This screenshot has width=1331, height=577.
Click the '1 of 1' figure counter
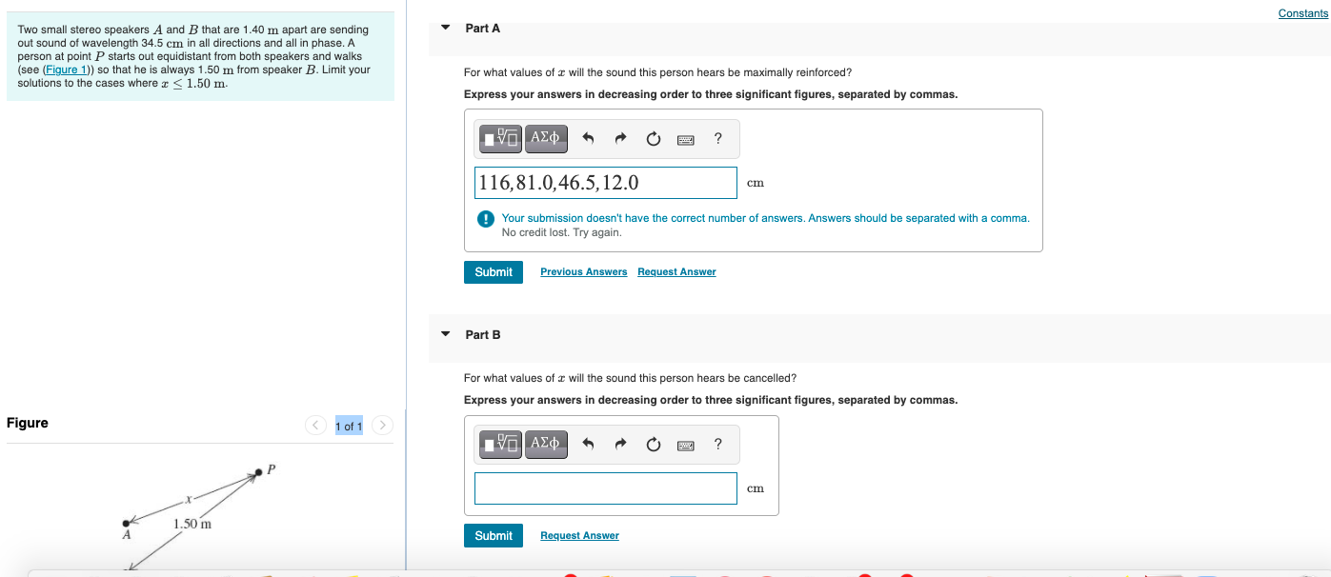[x=349, y=427]
